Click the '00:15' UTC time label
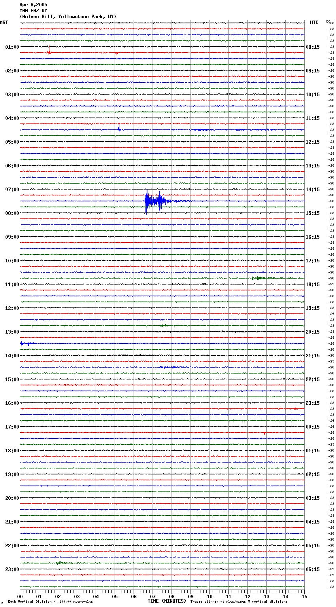The image size is (336, 607). point(313,427)
